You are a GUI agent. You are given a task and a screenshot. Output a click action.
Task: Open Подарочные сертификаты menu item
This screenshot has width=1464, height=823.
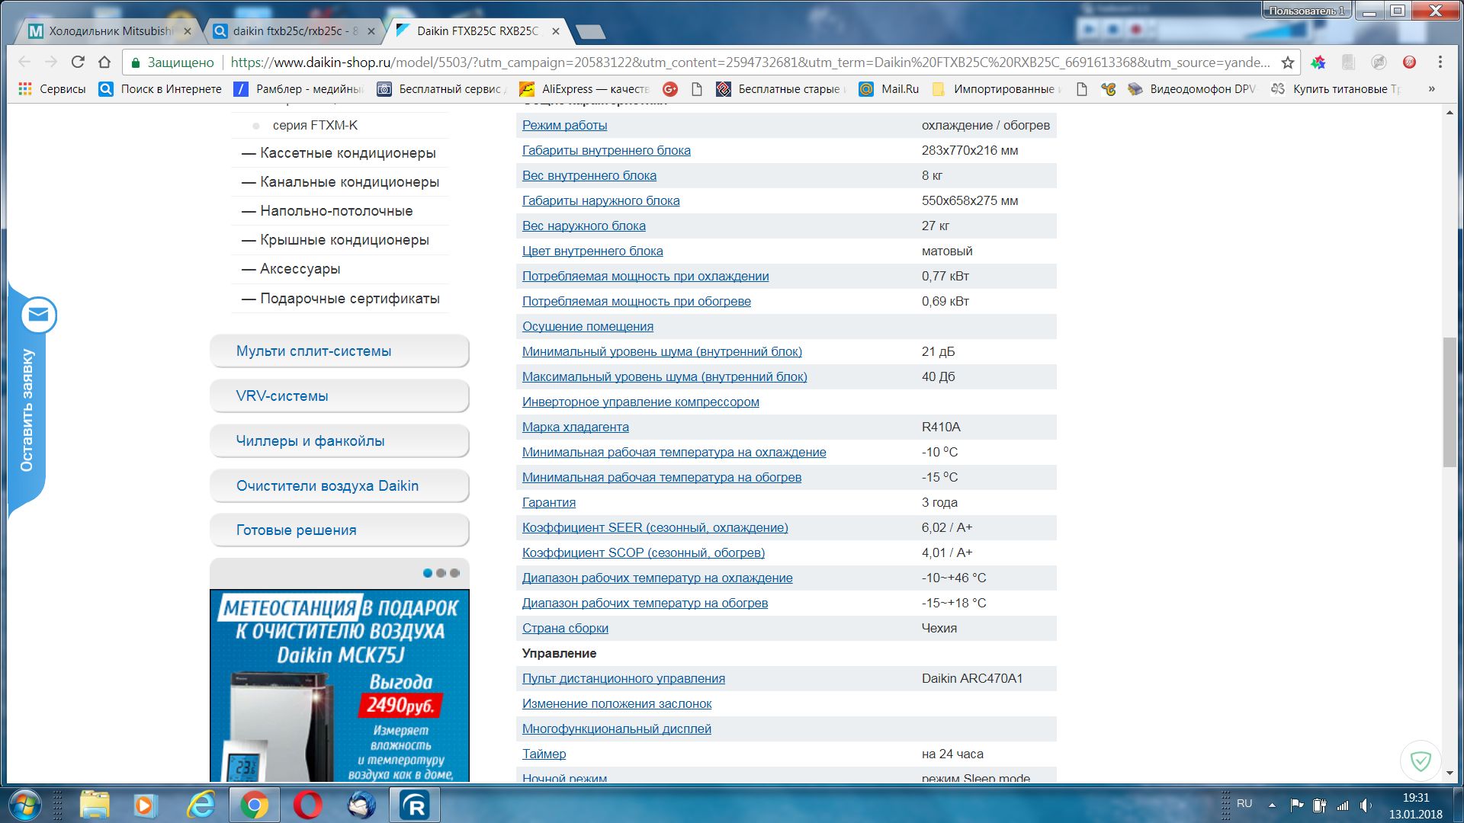350,299
